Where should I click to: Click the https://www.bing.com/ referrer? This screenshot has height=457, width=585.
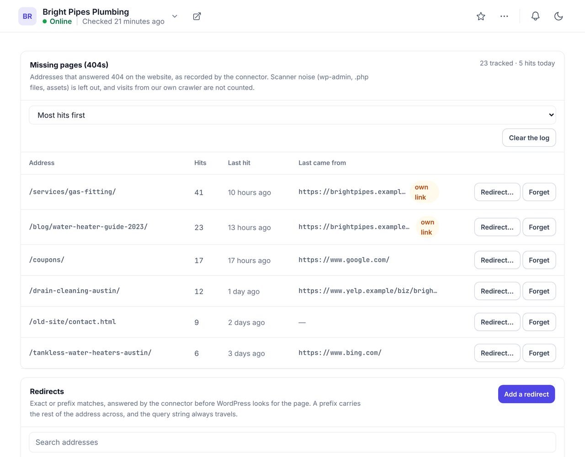pos(340,353)
